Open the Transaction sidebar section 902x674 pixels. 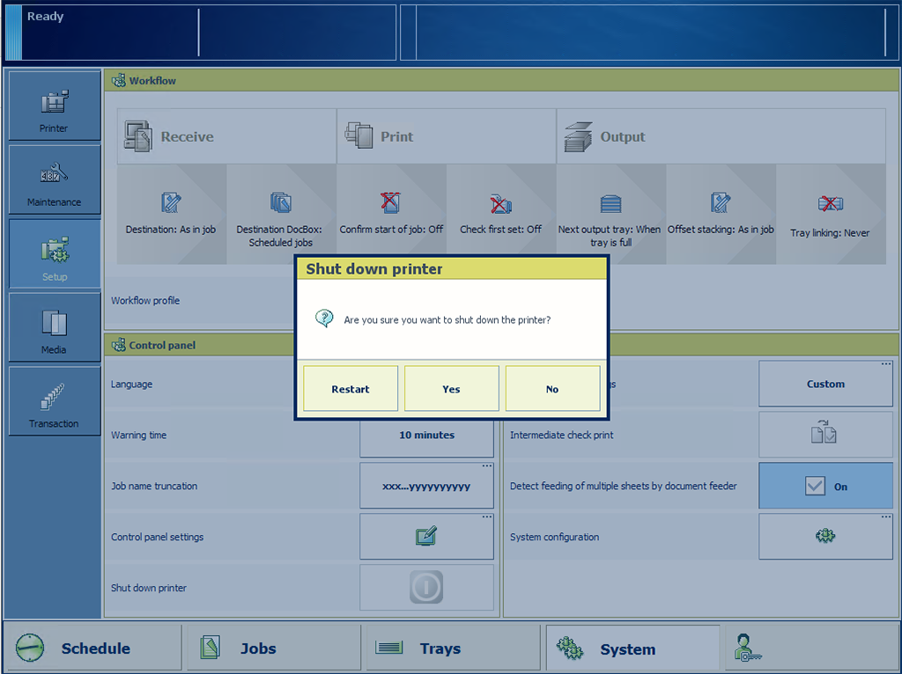point(54,402)
